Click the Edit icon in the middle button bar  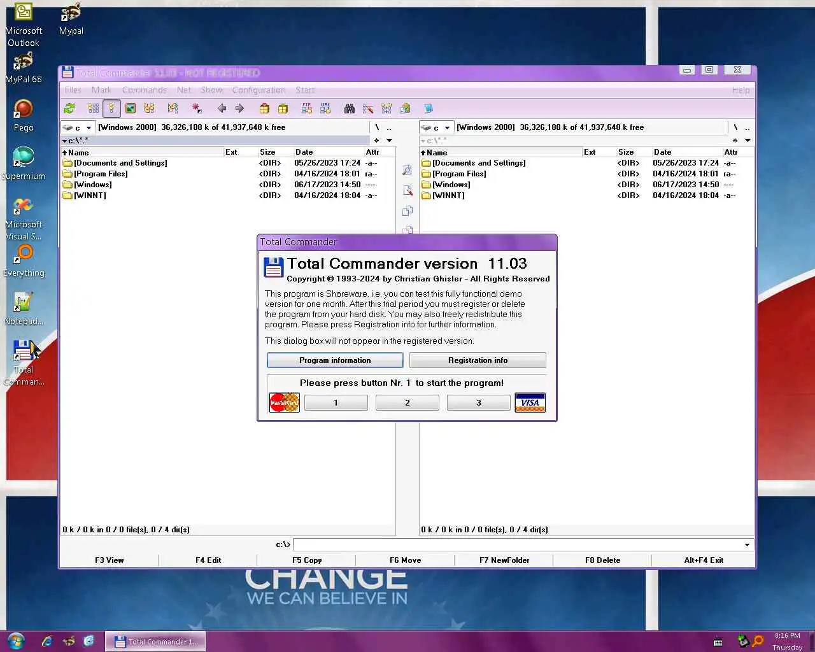click(407, 190)
